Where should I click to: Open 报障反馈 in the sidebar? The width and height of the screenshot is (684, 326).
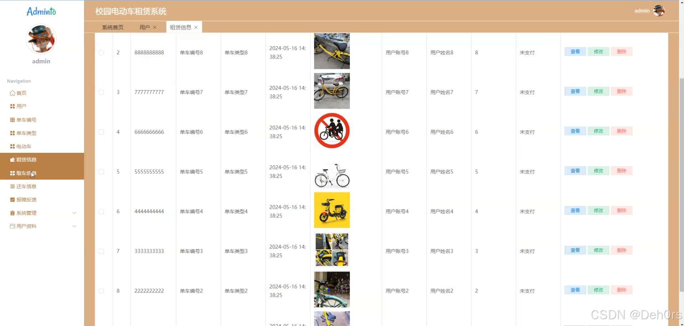42,200
